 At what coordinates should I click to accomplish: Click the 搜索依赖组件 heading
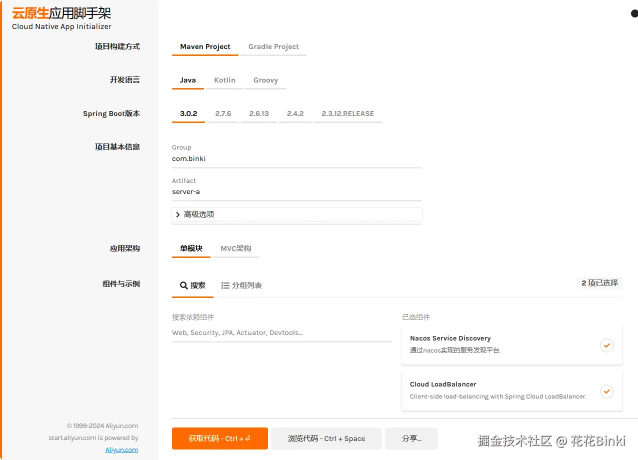coord(193,317)
